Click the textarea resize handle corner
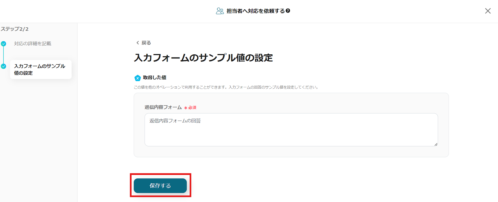This screenshot has width=498, height=202. click(436, 144)
